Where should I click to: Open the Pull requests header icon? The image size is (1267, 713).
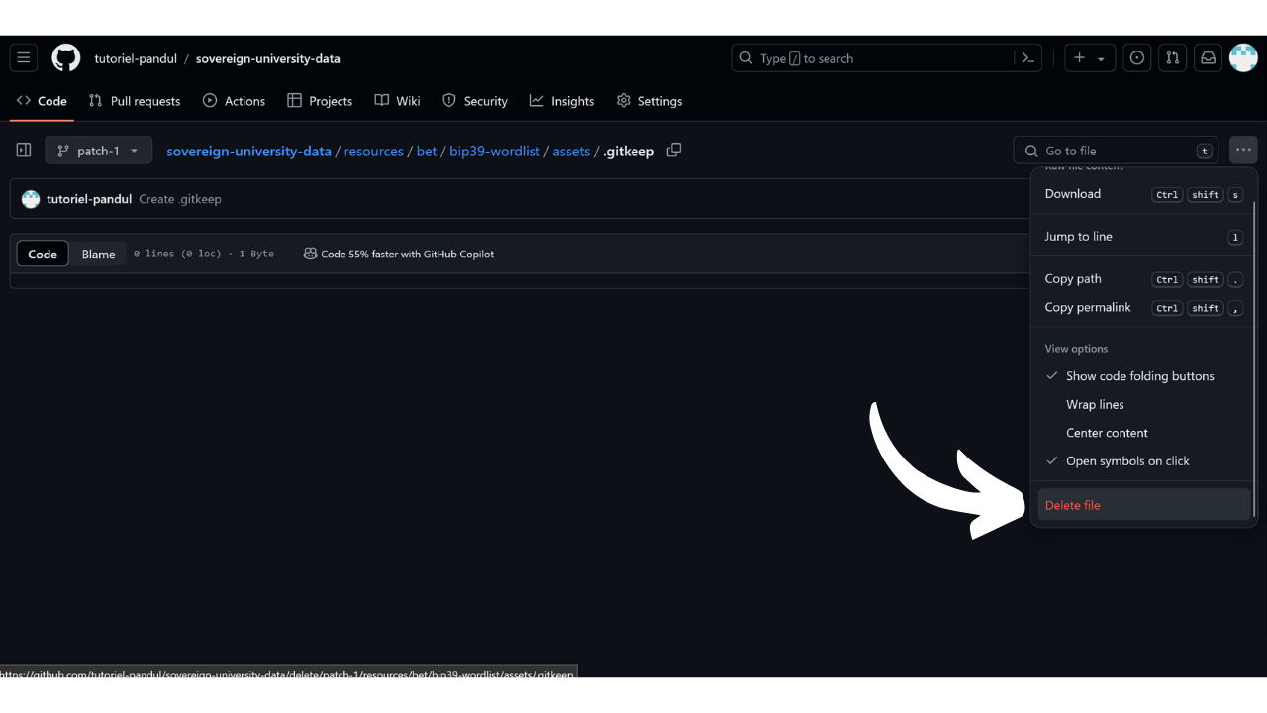point(1173,58)
